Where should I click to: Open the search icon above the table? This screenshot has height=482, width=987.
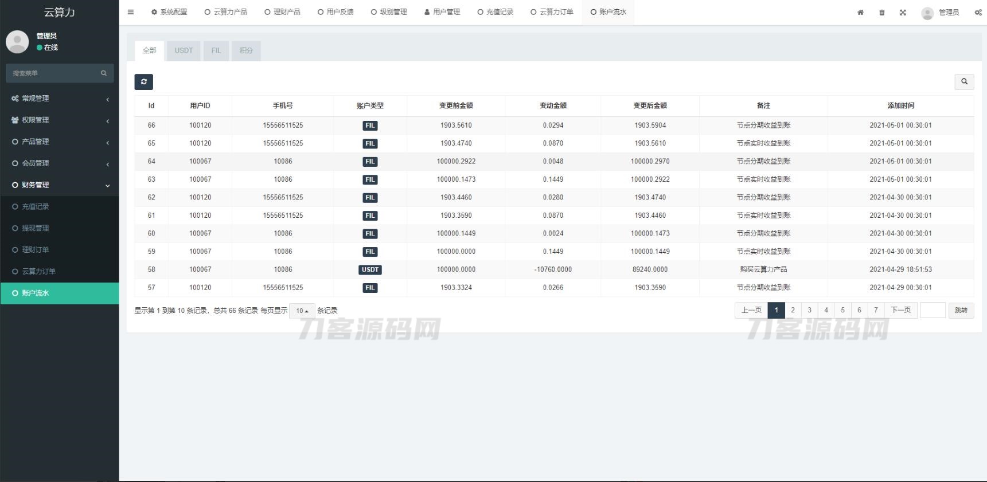964,82
